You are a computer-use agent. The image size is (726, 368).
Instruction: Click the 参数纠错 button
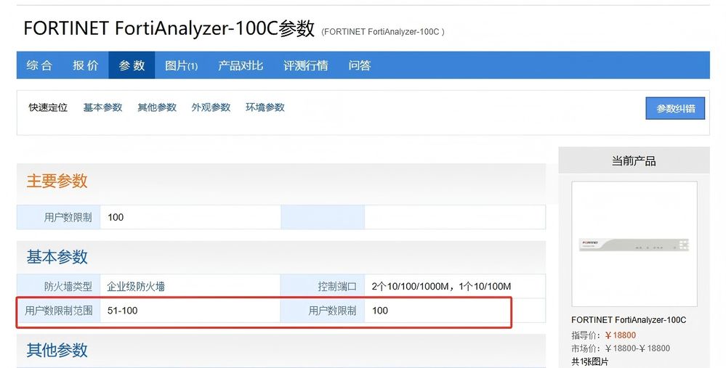(676, 109)
